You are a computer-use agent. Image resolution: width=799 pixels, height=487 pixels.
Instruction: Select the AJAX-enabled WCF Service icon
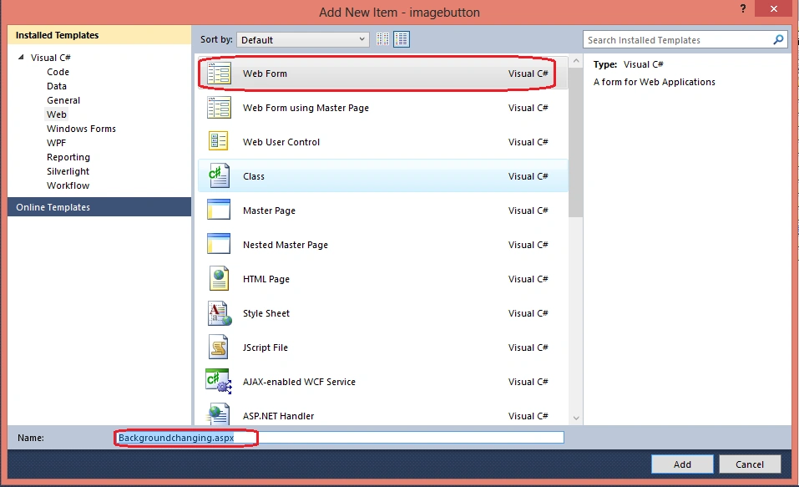click(219, 382)
